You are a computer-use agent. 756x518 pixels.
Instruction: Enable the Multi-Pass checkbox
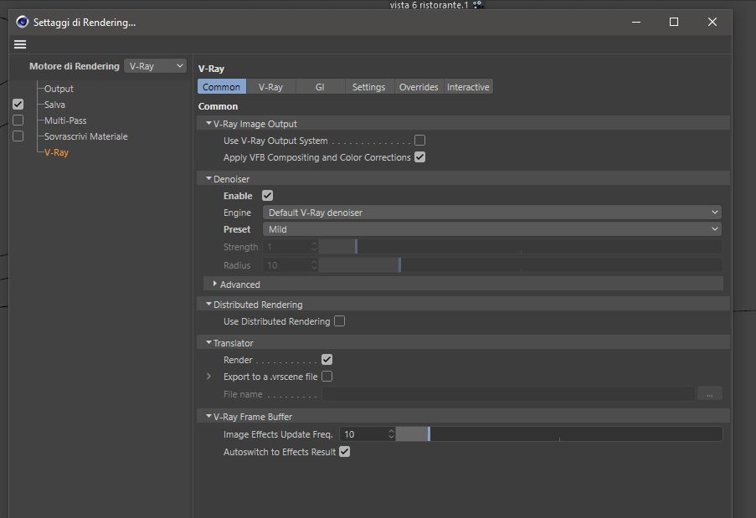click(x=18, y=120)
